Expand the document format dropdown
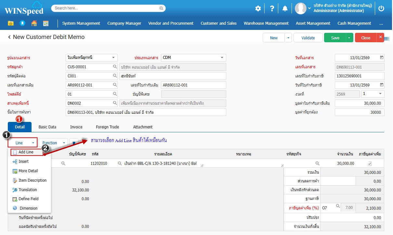393x235 pixels. [113, 58]
